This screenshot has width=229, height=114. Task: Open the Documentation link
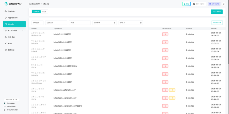13,110
